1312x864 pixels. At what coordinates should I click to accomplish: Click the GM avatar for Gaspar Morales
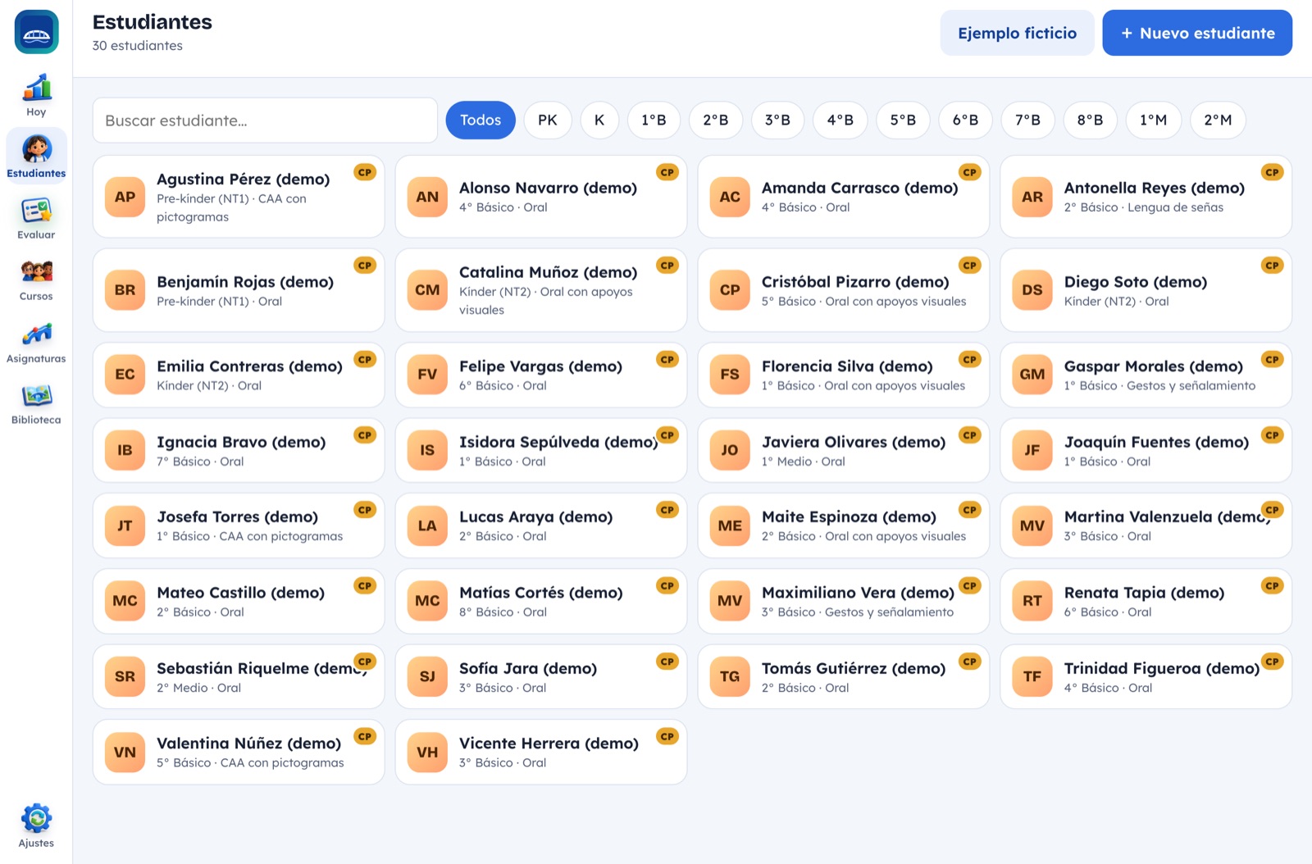1032,375
